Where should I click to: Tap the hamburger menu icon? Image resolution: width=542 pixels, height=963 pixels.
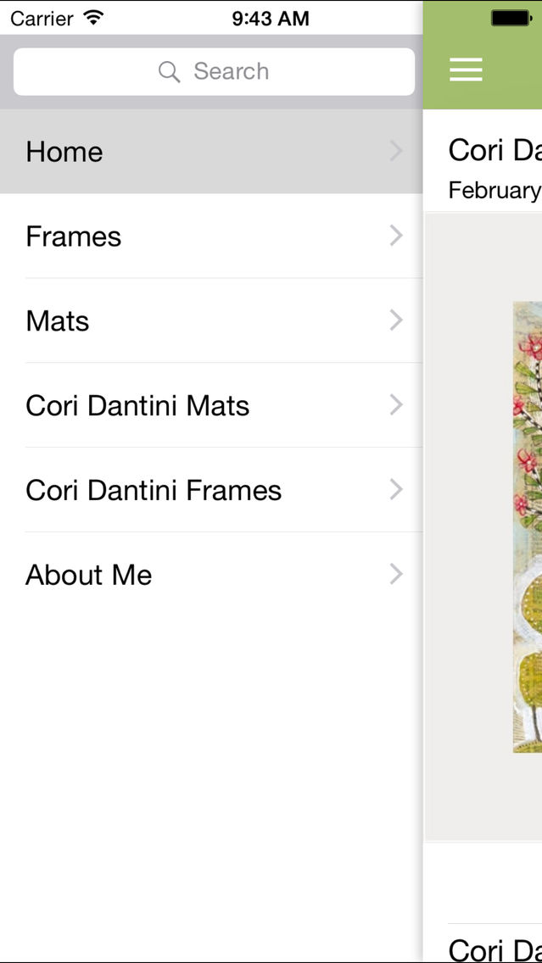[466, 70]
